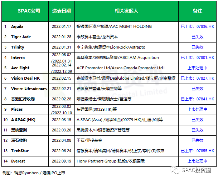Click the date 2022.10.10 in Pisces row
The height and width of the screenshot is (180, 218).
pos(62,113)
